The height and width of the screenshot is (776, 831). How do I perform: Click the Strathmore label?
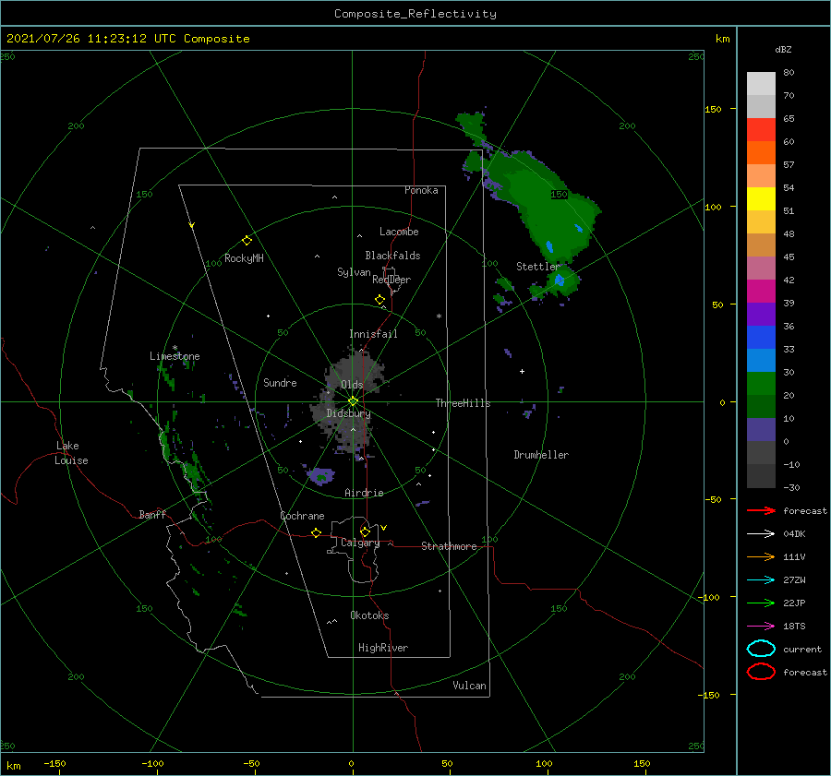point(449,546)
